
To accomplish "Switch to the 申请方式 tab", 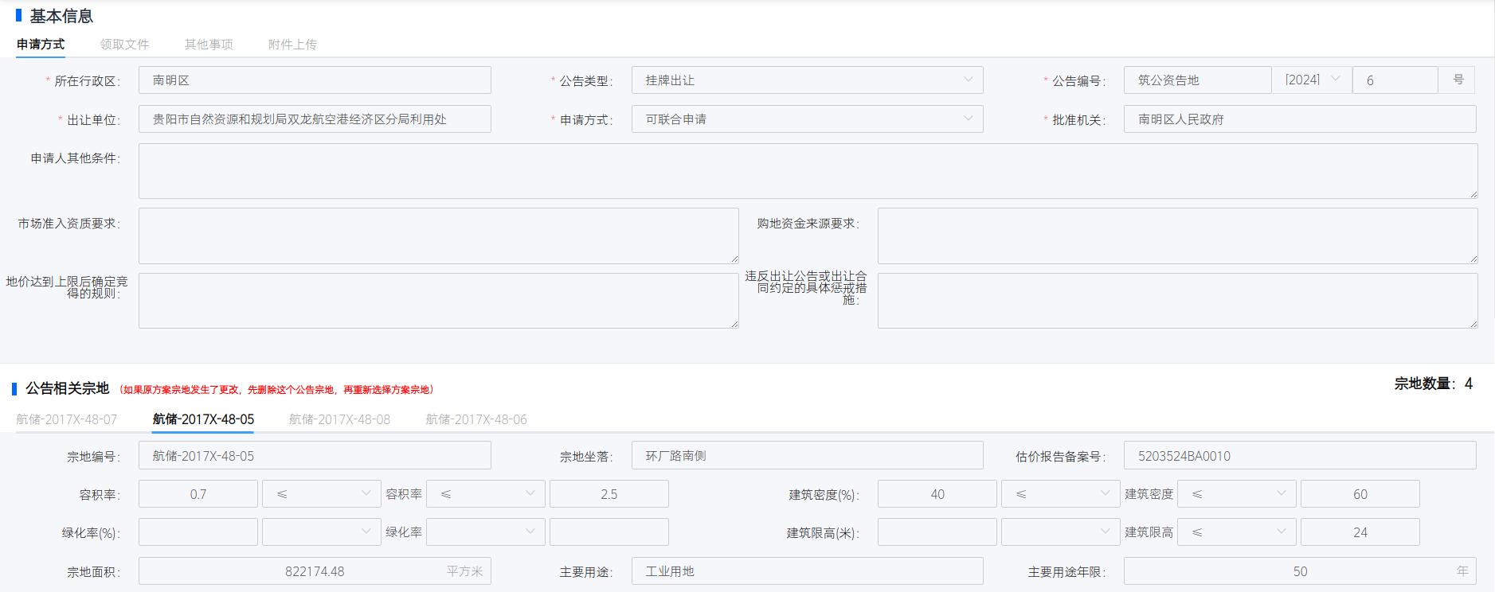I will click(x=41, y=45).
